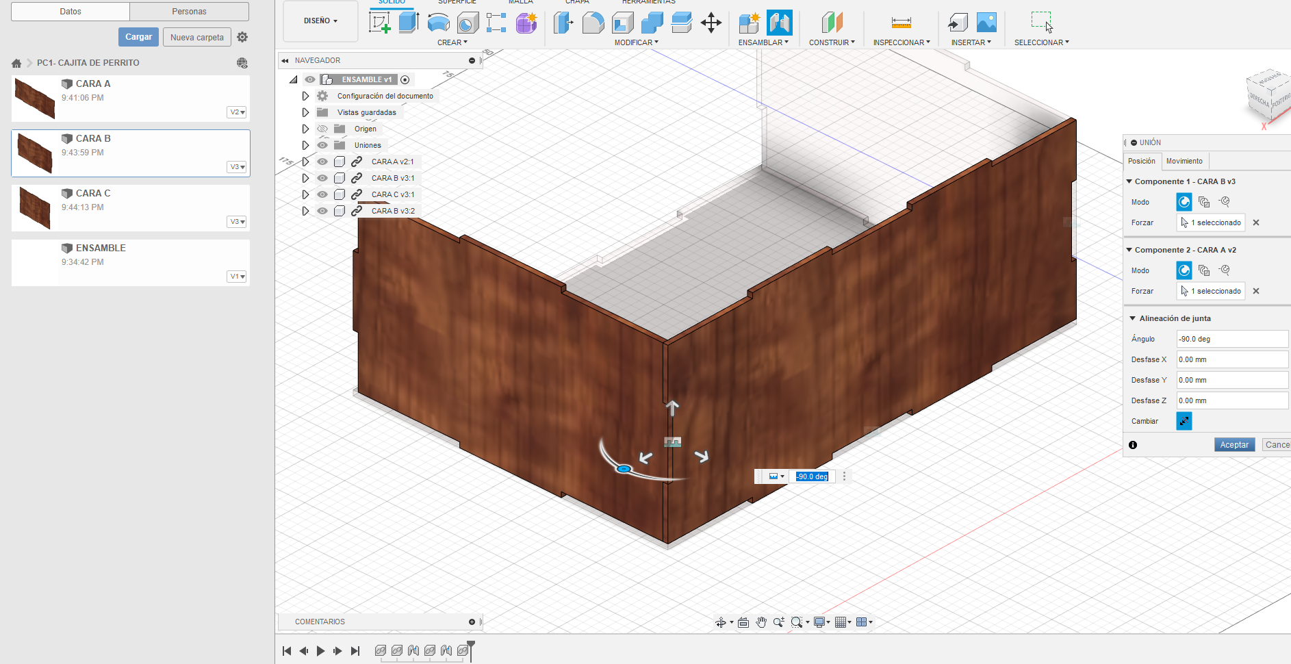
Task: Click Nueva carpeta button
Action: (197, 37)
